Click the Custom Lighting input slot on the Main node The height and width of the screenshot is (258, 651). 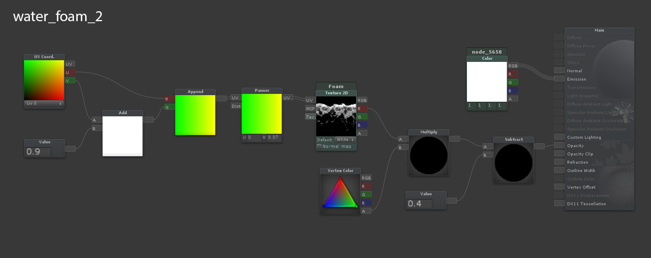click(x=559, y=137)
